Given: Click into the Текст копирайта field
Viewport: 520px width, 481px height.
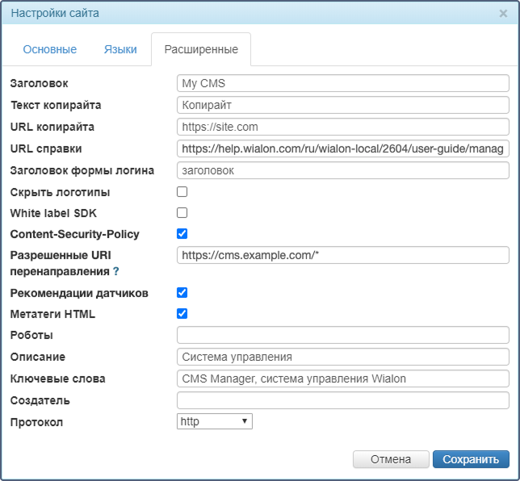Looking at the screenshot, I should click(x=342, y=105).
